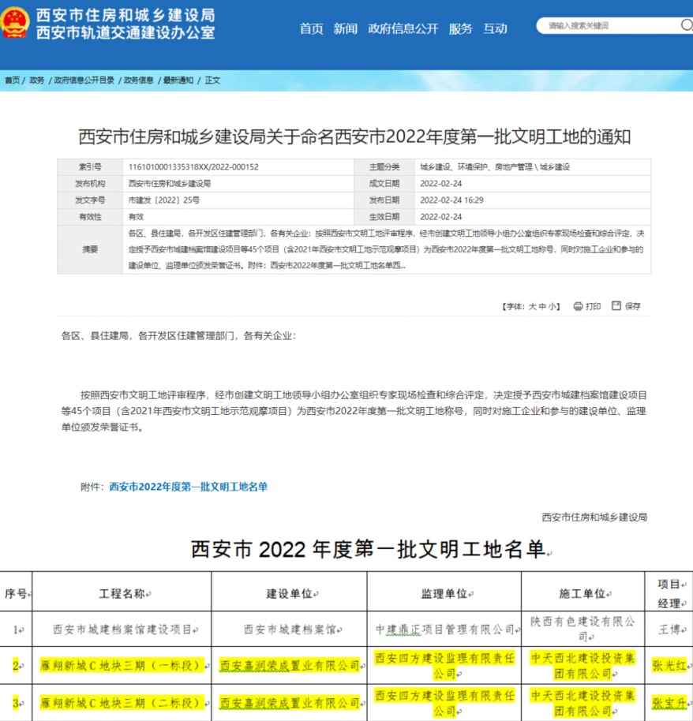Click the save disk icon for 保存

click(x=616, y=306)
